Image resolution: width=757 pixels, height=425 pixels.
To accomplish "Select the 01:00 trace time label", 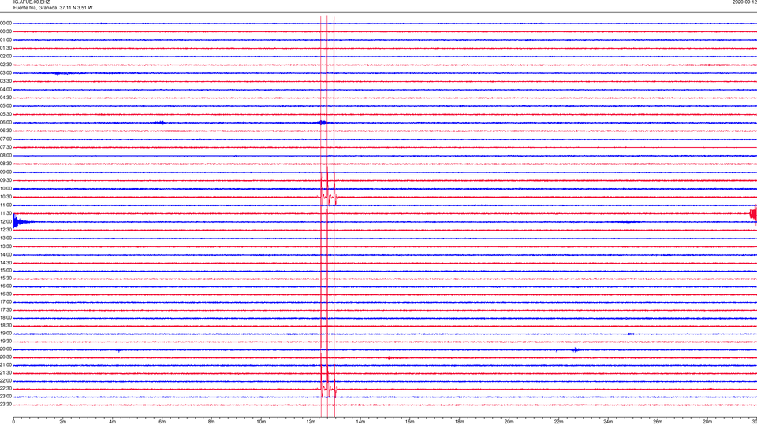I will tap(6, 40).
